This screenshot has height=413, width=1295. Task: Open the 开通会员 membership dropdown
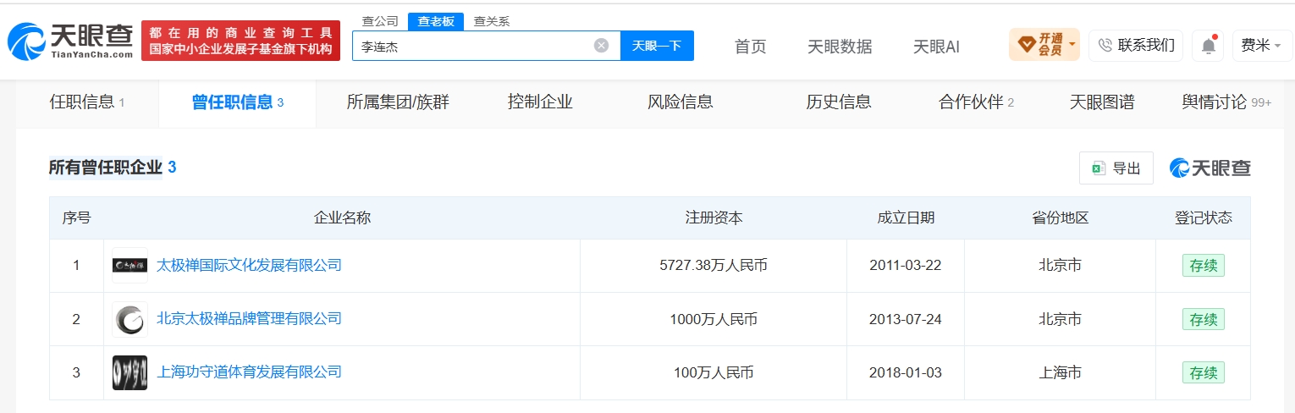[x=1044, y=45]
